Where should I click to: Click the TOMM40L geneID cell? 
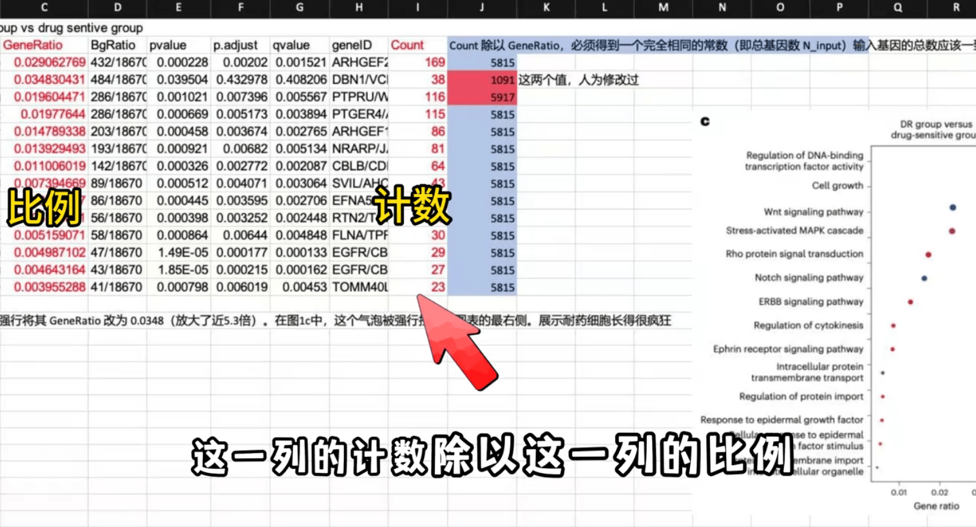click(359, 287)
